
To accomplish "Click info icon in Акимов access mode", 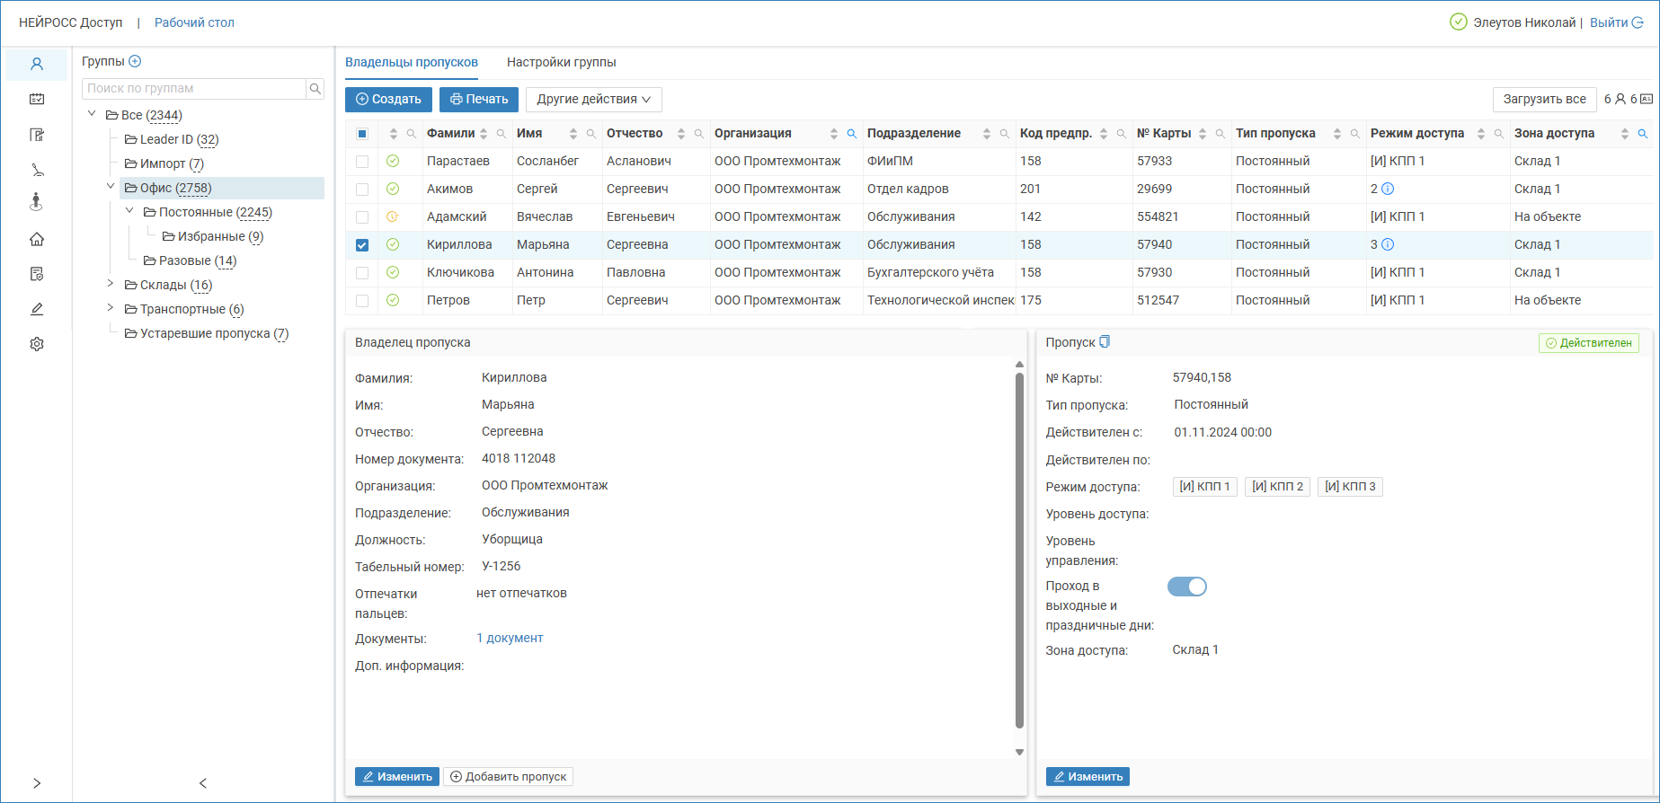I will click(x=1388, y=189).
